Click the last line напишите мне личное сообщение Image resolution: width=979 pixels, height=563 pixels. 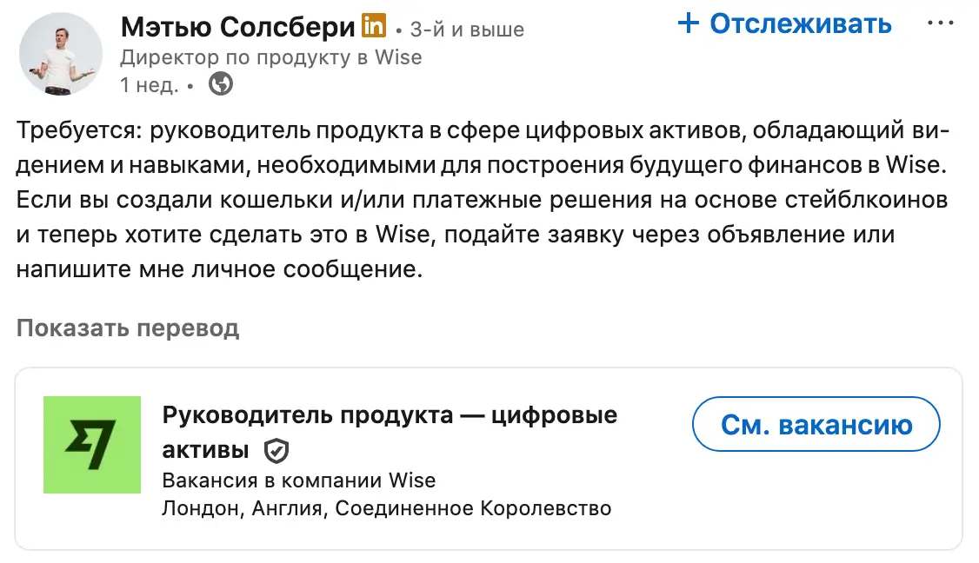(x=218, y=268)
